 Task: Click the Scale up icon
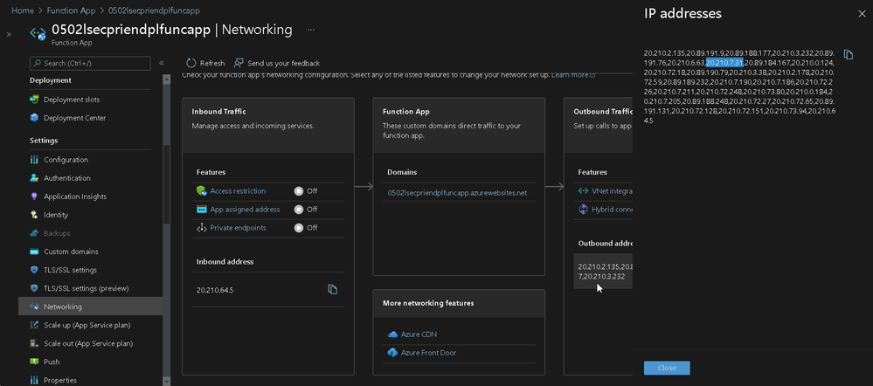click(x=34, y=325)
